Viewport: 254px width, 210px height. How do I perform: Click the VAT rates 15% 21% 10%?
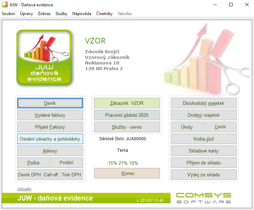(123, 163)
